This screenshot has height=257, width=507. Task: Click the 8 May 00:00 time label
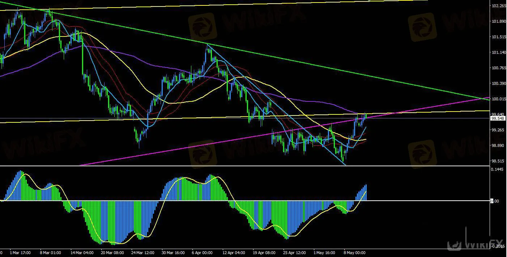tap(354, 253)
